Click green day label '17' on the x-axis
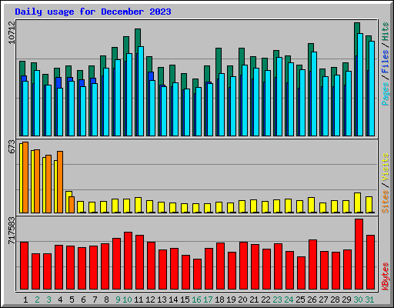This screenshot has height=308, width=394. click(x=208, y=300)
